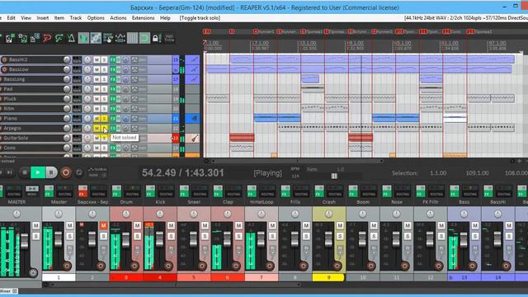Open the View menu
Screen dimensions: 528x297
coord(26,18)
